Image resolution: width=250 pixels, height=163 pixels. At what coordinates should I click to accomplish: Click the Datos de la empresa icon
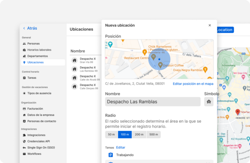coord(24,115)
